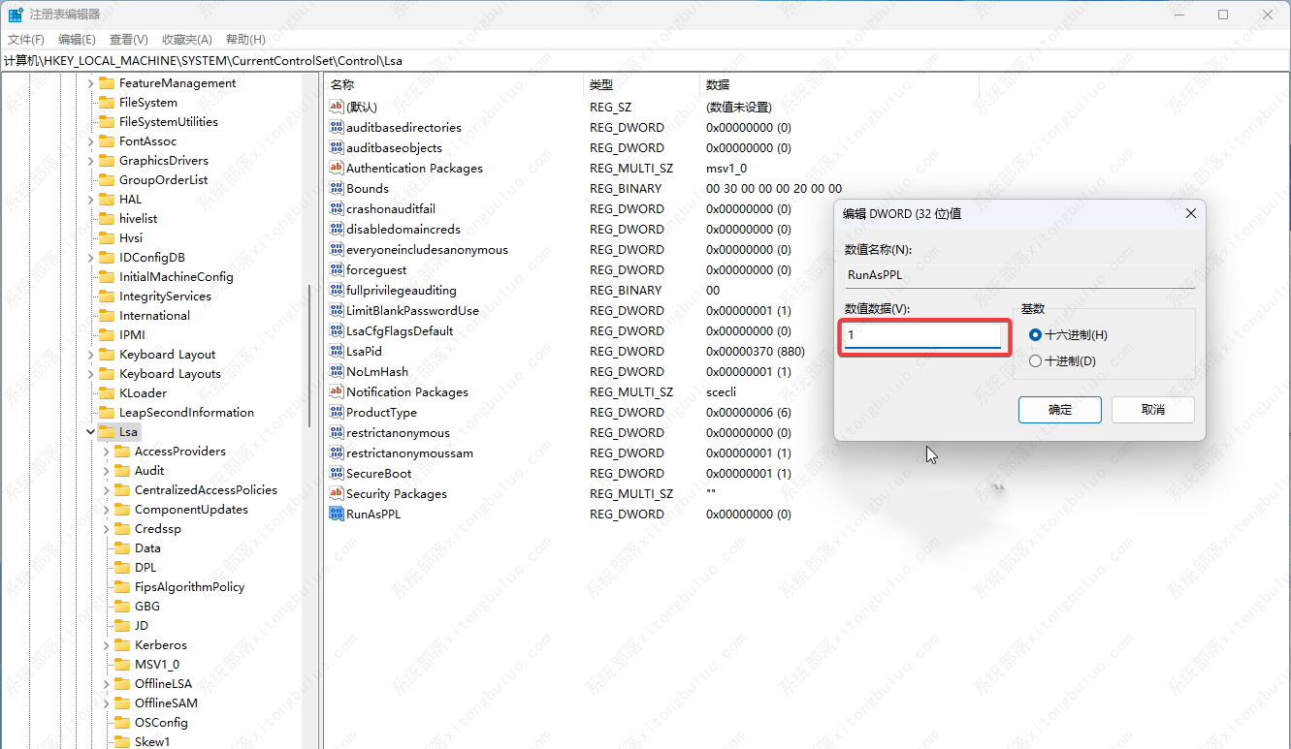Click the 数值数据 value data field

[x=921, y=335]
